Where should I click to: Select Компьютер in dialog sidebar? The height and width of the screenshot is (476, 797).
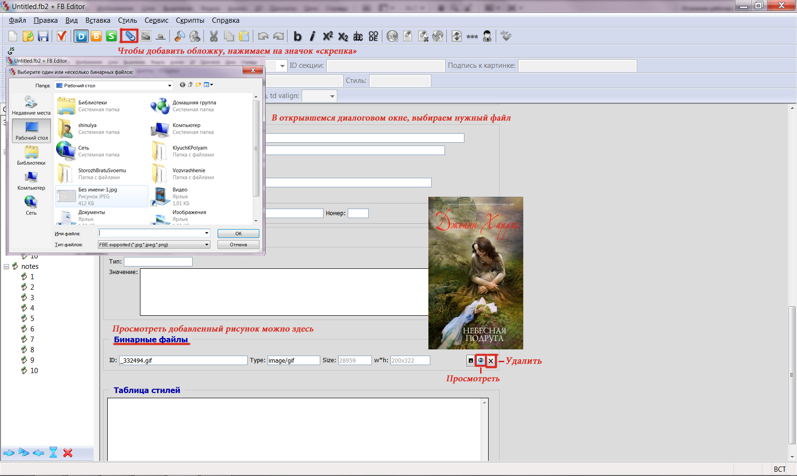(x=31, y=181)
